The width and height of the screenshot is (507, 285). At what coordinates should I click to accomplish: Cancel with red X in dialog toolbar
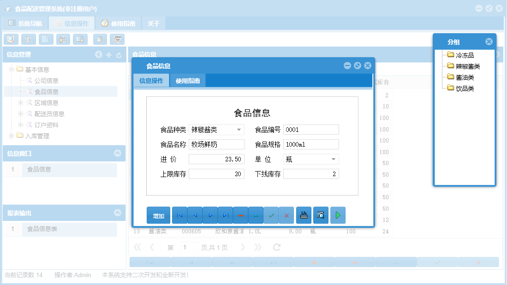coord(286,215)
